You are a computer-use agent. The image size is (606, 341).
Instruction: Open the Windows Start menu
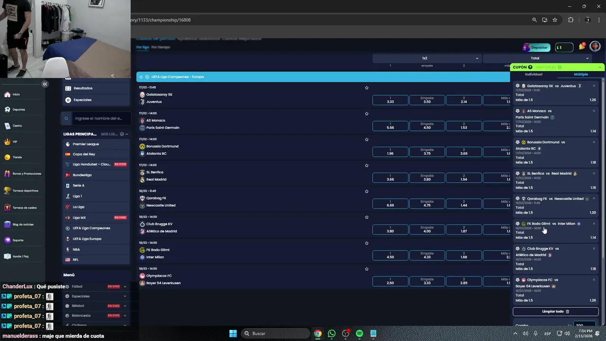(x=233, y=333)
